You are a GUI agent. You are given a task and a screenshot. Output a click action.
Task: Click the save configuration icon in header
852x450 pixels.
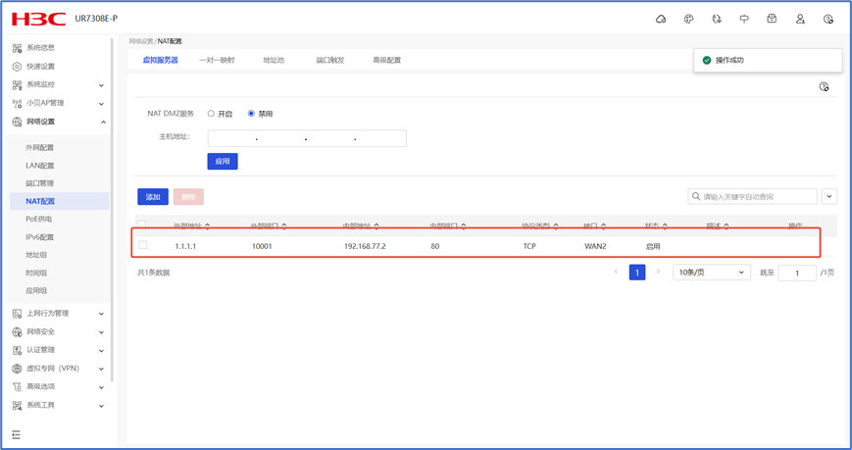tap(772, 19)
